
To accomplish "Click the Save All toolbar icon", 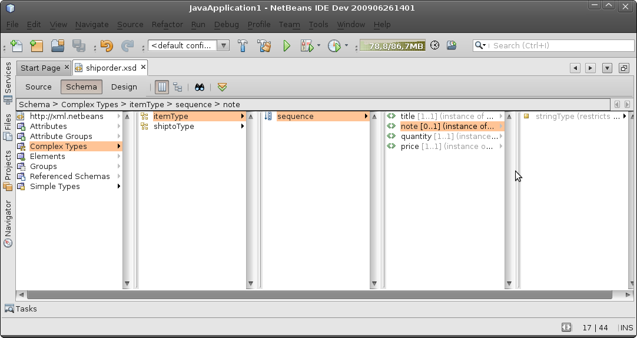I will click(x=79, y=45).
